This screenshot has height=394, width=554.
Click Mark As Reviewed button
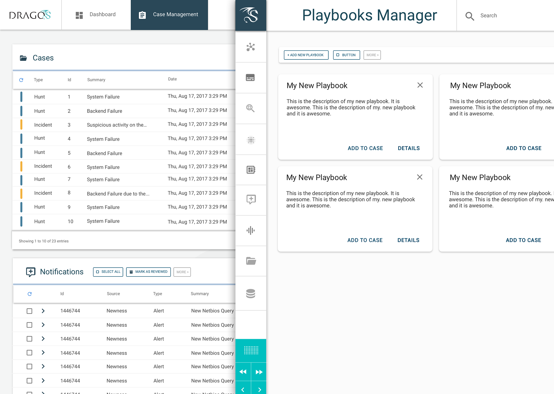coord(148,272)
